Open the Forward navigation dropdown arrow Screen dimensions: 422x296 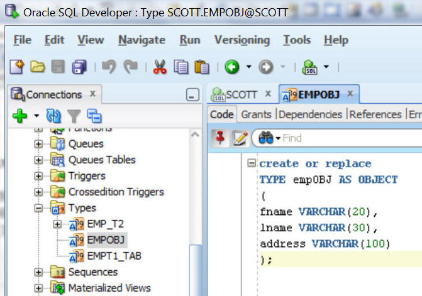click(x=283, y=67)
